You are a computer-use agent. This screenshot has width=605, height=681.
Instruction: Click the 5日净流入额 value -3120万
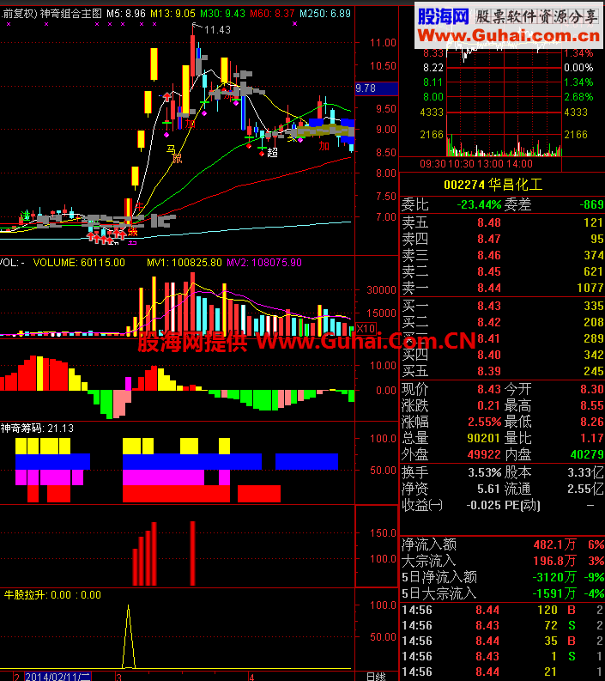point(554,578)
